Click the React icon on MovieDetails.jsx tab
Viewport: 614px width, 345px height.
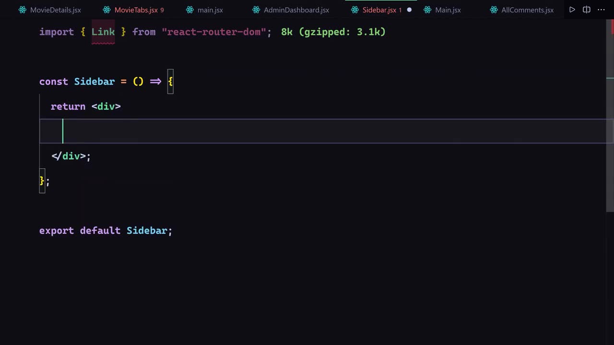pyautogui.click(x=23, y=10)
